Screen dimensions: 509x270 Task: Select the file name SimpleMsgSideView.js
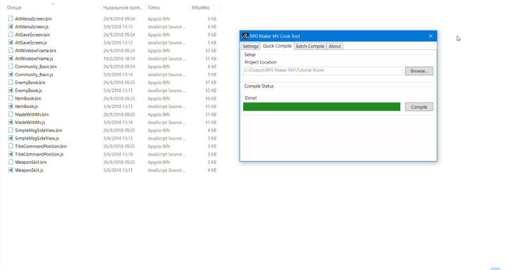coord(37,138)
